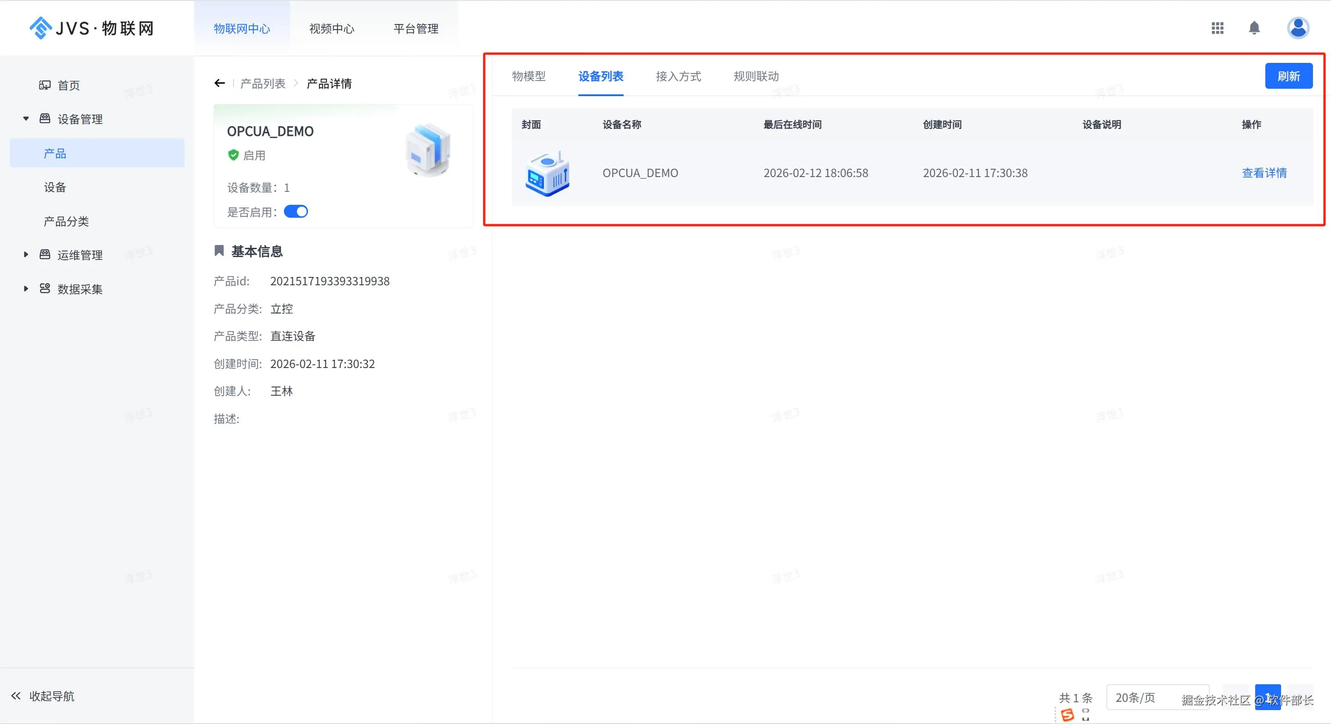The height and width of the screenshot is (724, 1331).
Task: Expand the 运维管理 menu group
Action: pyautogui.click(x=26, y=255)
